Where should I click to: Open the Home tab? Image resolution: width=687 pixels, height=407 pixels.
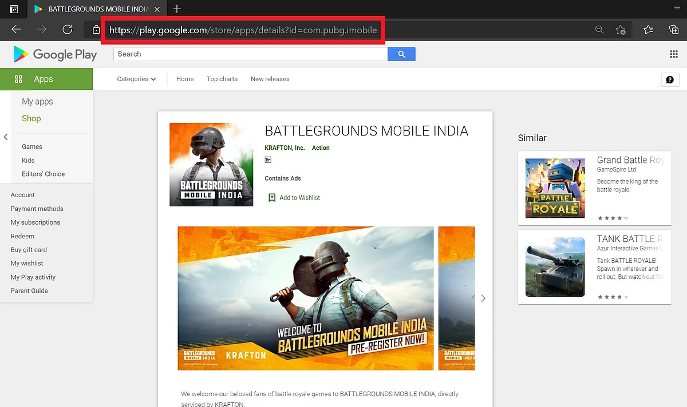pos(185,79)
